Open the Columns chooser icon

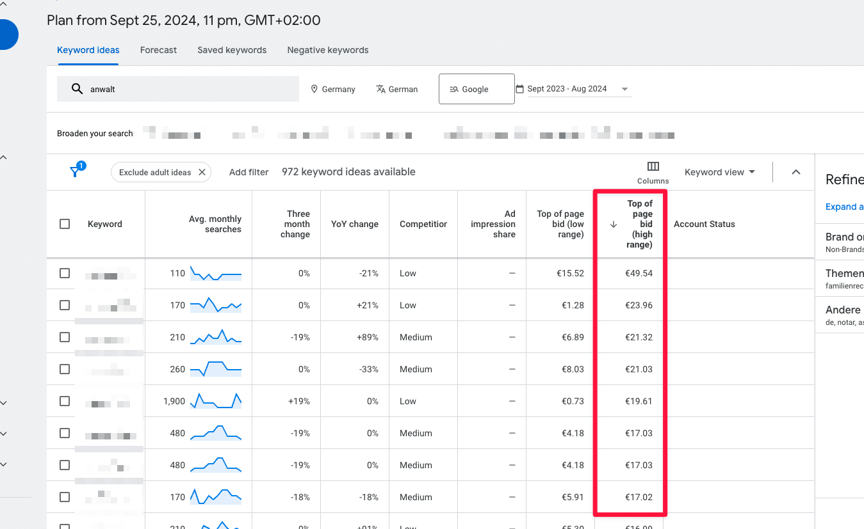tap(653, 166)
